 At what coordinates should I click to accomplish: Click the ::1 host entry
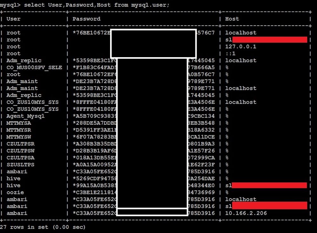point(230,54)
